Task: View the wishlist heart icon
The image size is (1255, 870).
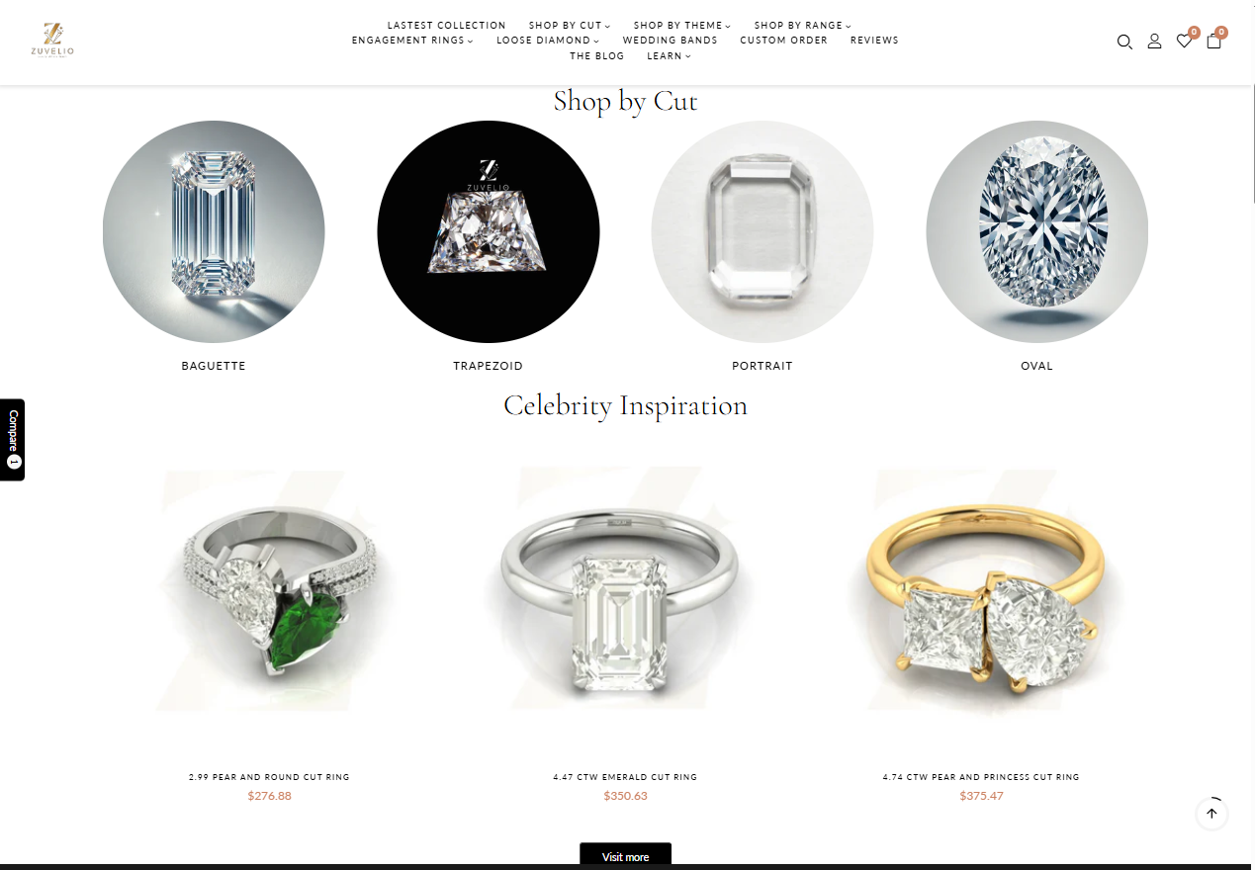Action: (1184, 42)
